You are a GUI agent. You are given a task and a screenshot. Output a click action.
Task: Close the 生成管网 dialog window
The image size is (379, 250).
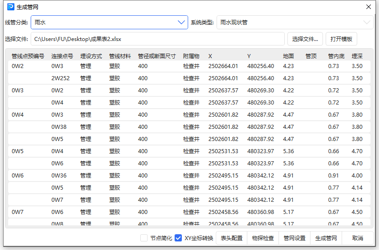coord(368,7)
